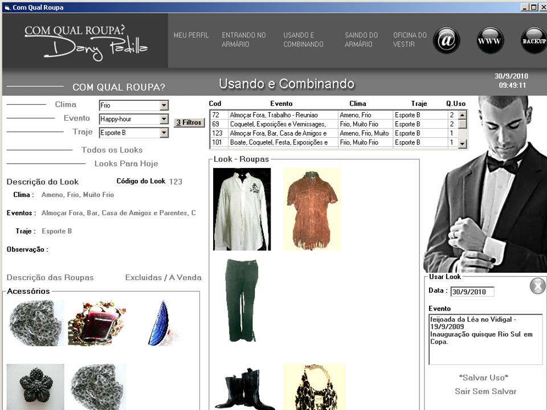Click Todos os Looks link
The height and width of the screenshot is (410, 547).
tap(112, 150)
